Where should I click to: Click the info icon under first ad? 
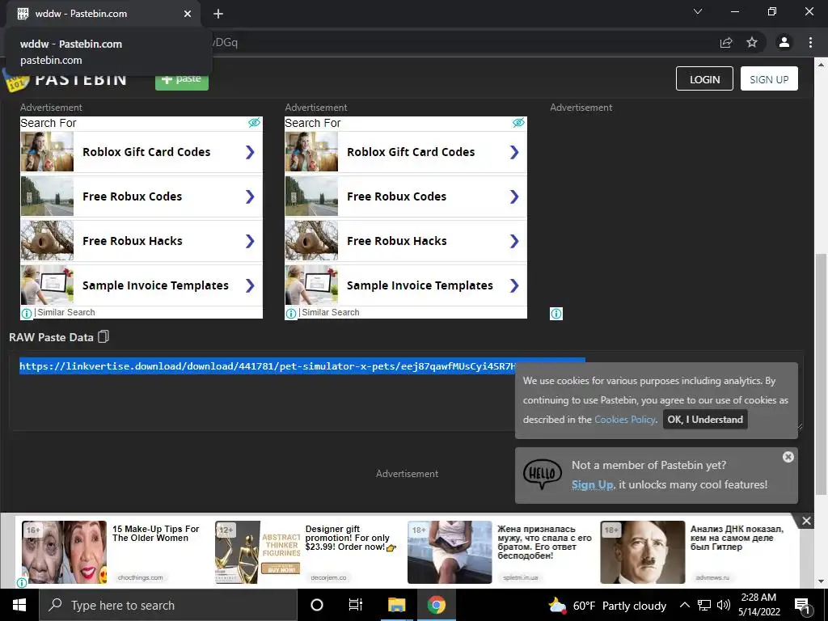pyautogui.click(x=27, y=313)
